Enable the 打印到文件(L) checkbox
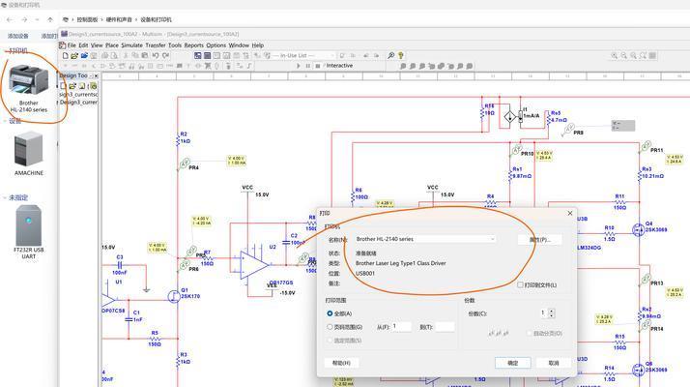The image size is (690, 387). (520, 285)
